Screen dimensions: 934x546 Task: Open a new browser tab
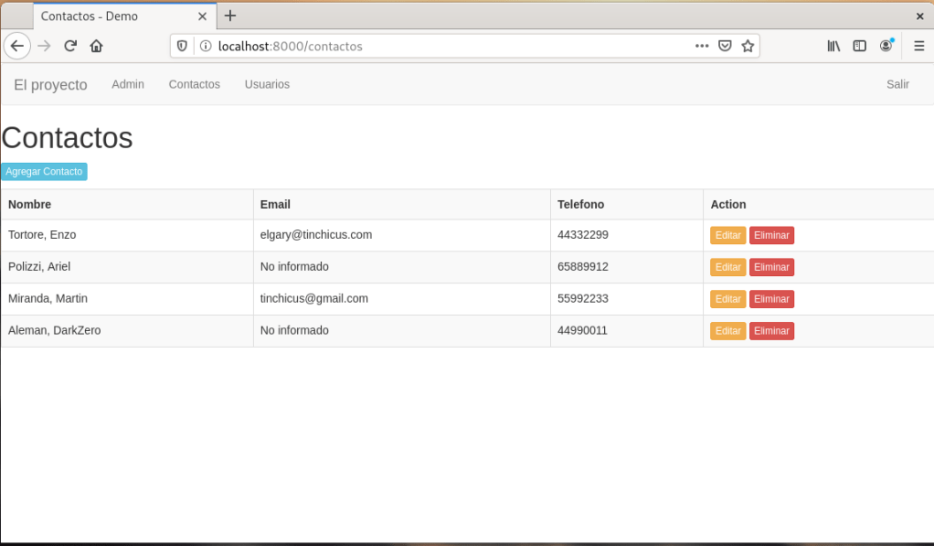230,16
